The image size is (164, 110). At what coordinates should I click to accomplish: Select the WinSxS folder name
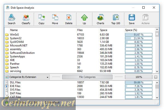14,35
